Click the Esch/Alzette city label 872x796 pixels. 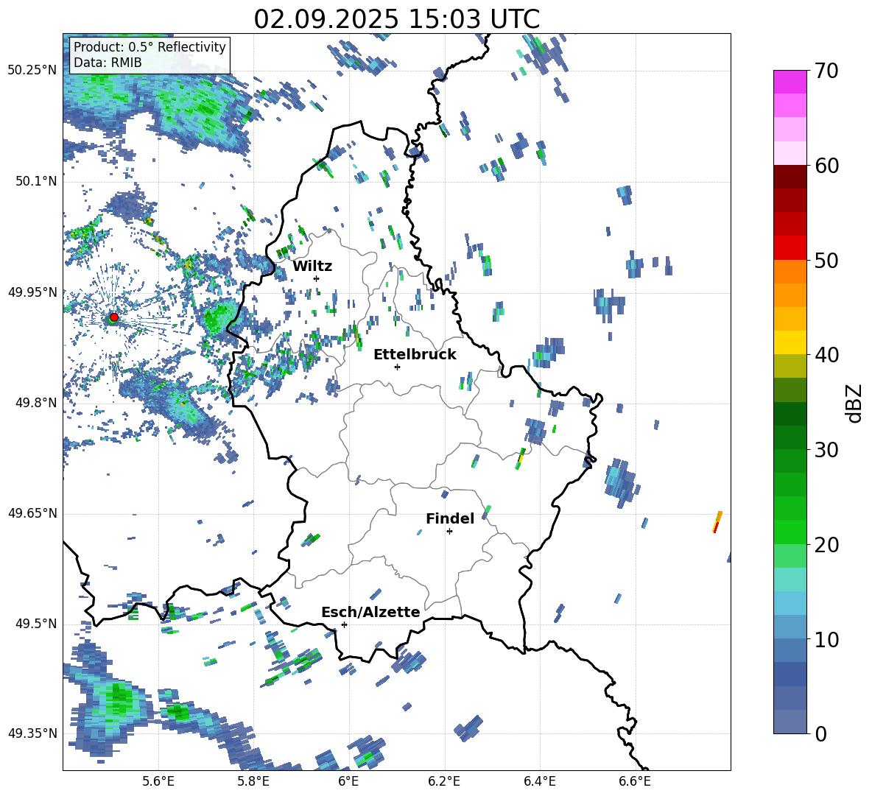(371, 612)
